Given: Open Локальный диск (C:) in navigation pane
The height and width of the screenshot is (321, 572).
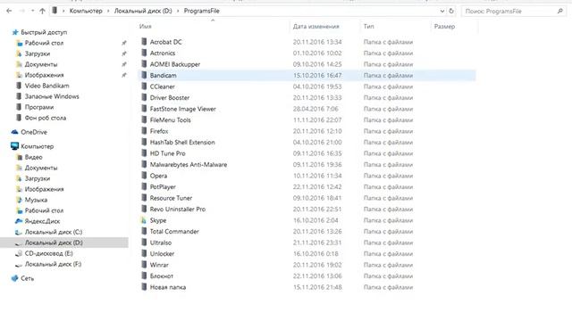Looking at the screenshot, I should pyautogui.click(x=54, y=232).
